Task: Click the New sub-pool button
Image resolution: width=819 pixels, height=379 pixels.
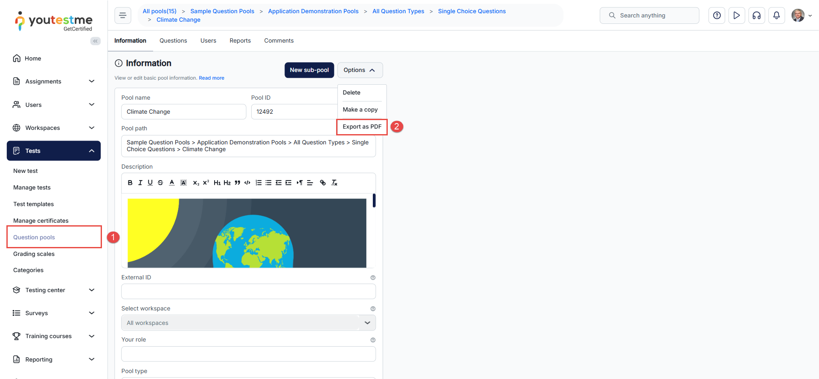Action: tap(309, 70)
